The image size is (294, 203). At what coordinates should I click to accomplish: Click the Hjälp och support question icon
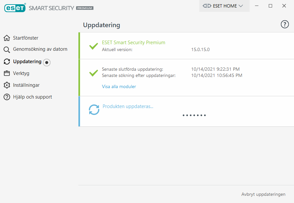(x=7, y=97)
